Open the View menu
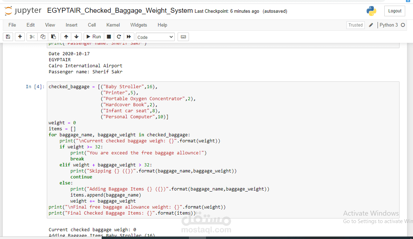413x239 pixels. coord(50,25)
